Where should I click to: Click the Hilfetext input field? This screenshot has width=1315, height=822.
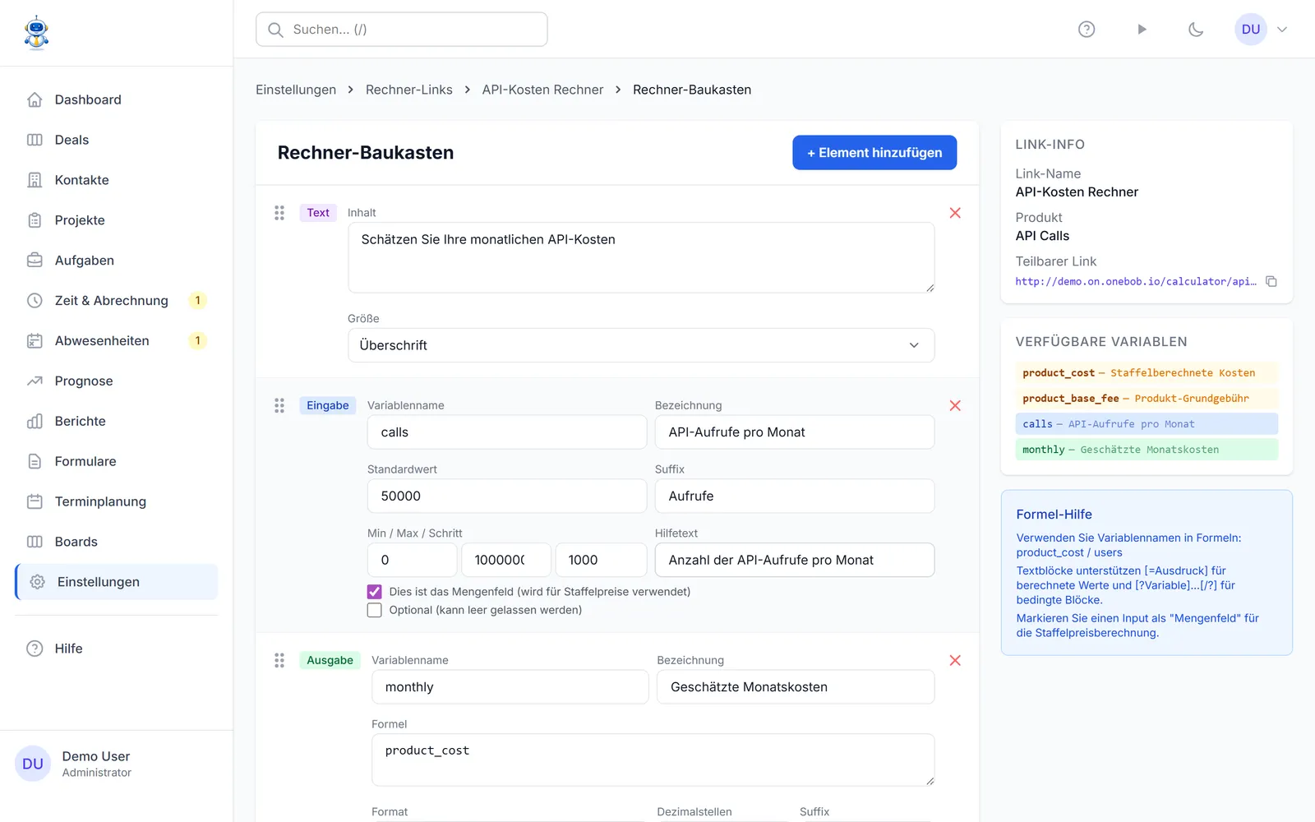tap(795, 561)
